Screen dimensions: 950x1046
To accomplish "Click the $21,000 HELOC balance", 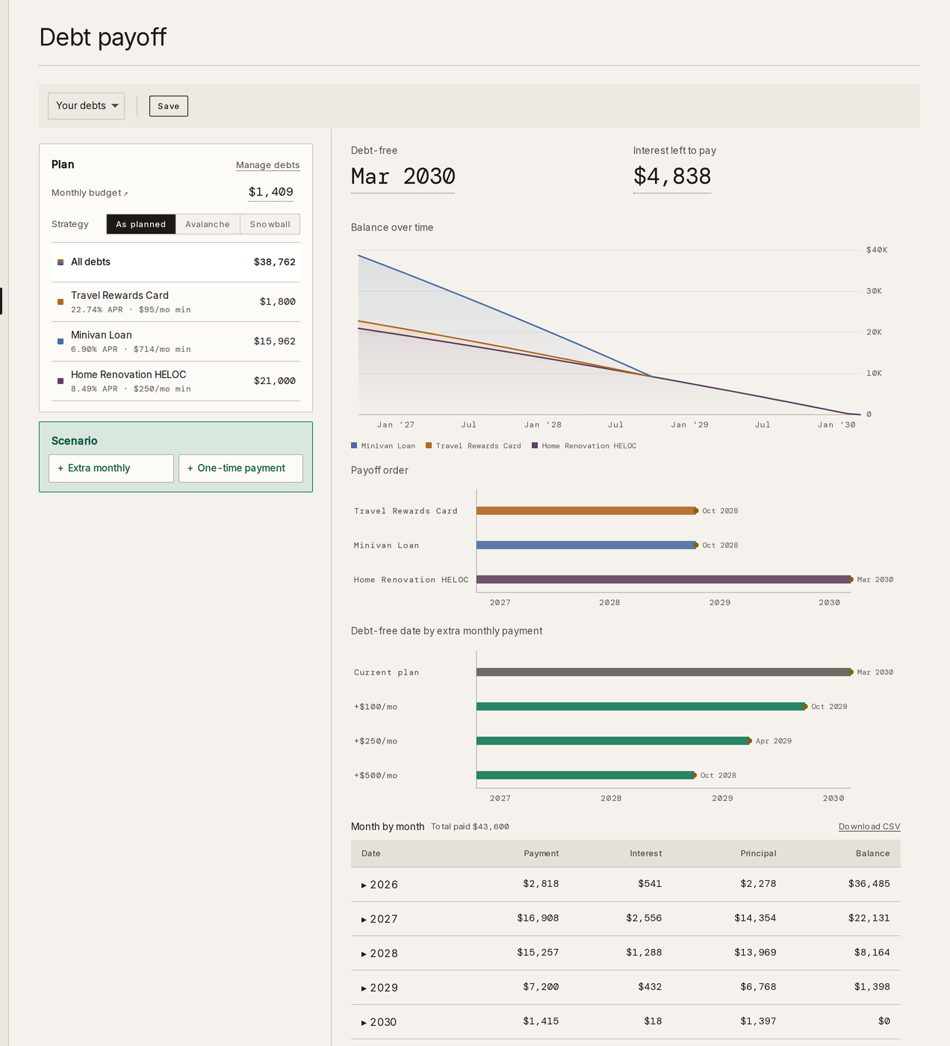I will coord(275,381).
